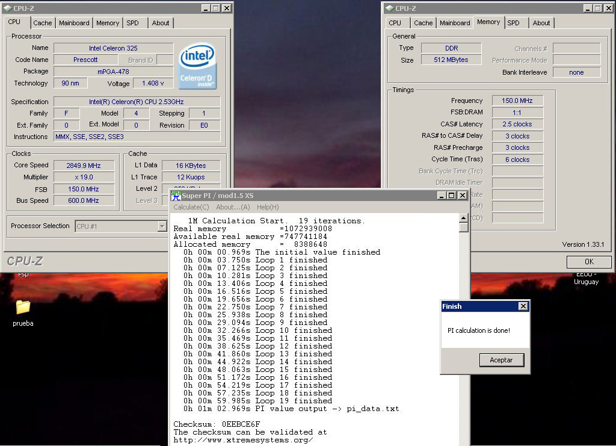The image size is (616, 446).
Task: Click the Instructions value MMX, SSE, SSE2, SSE3
Action: pos(137,137)
